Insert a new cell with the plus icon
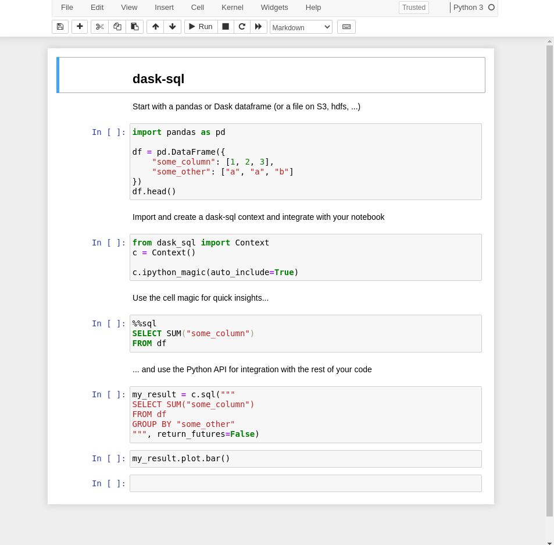 80,27
